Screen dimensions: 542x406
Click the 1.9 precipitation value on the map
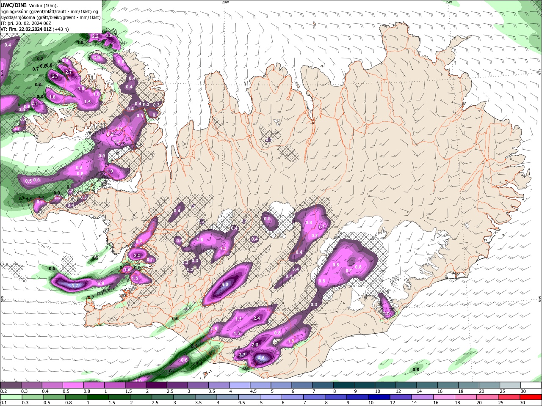tap(110, 171)
